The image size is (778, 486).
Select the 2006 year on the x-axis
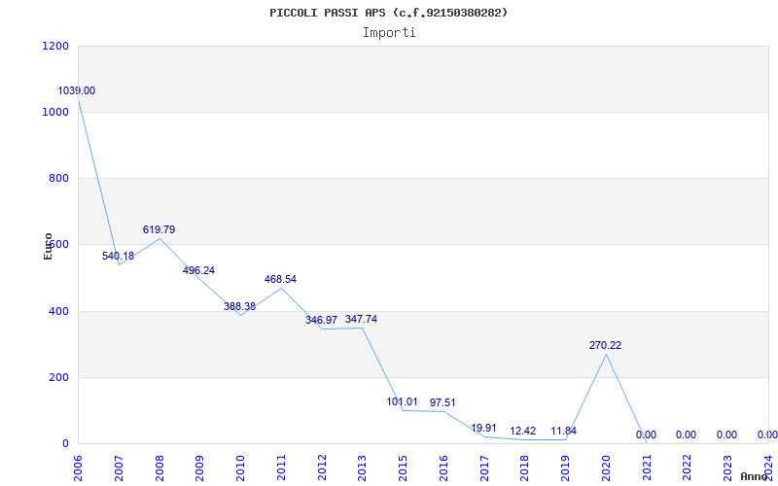point(78,466)
